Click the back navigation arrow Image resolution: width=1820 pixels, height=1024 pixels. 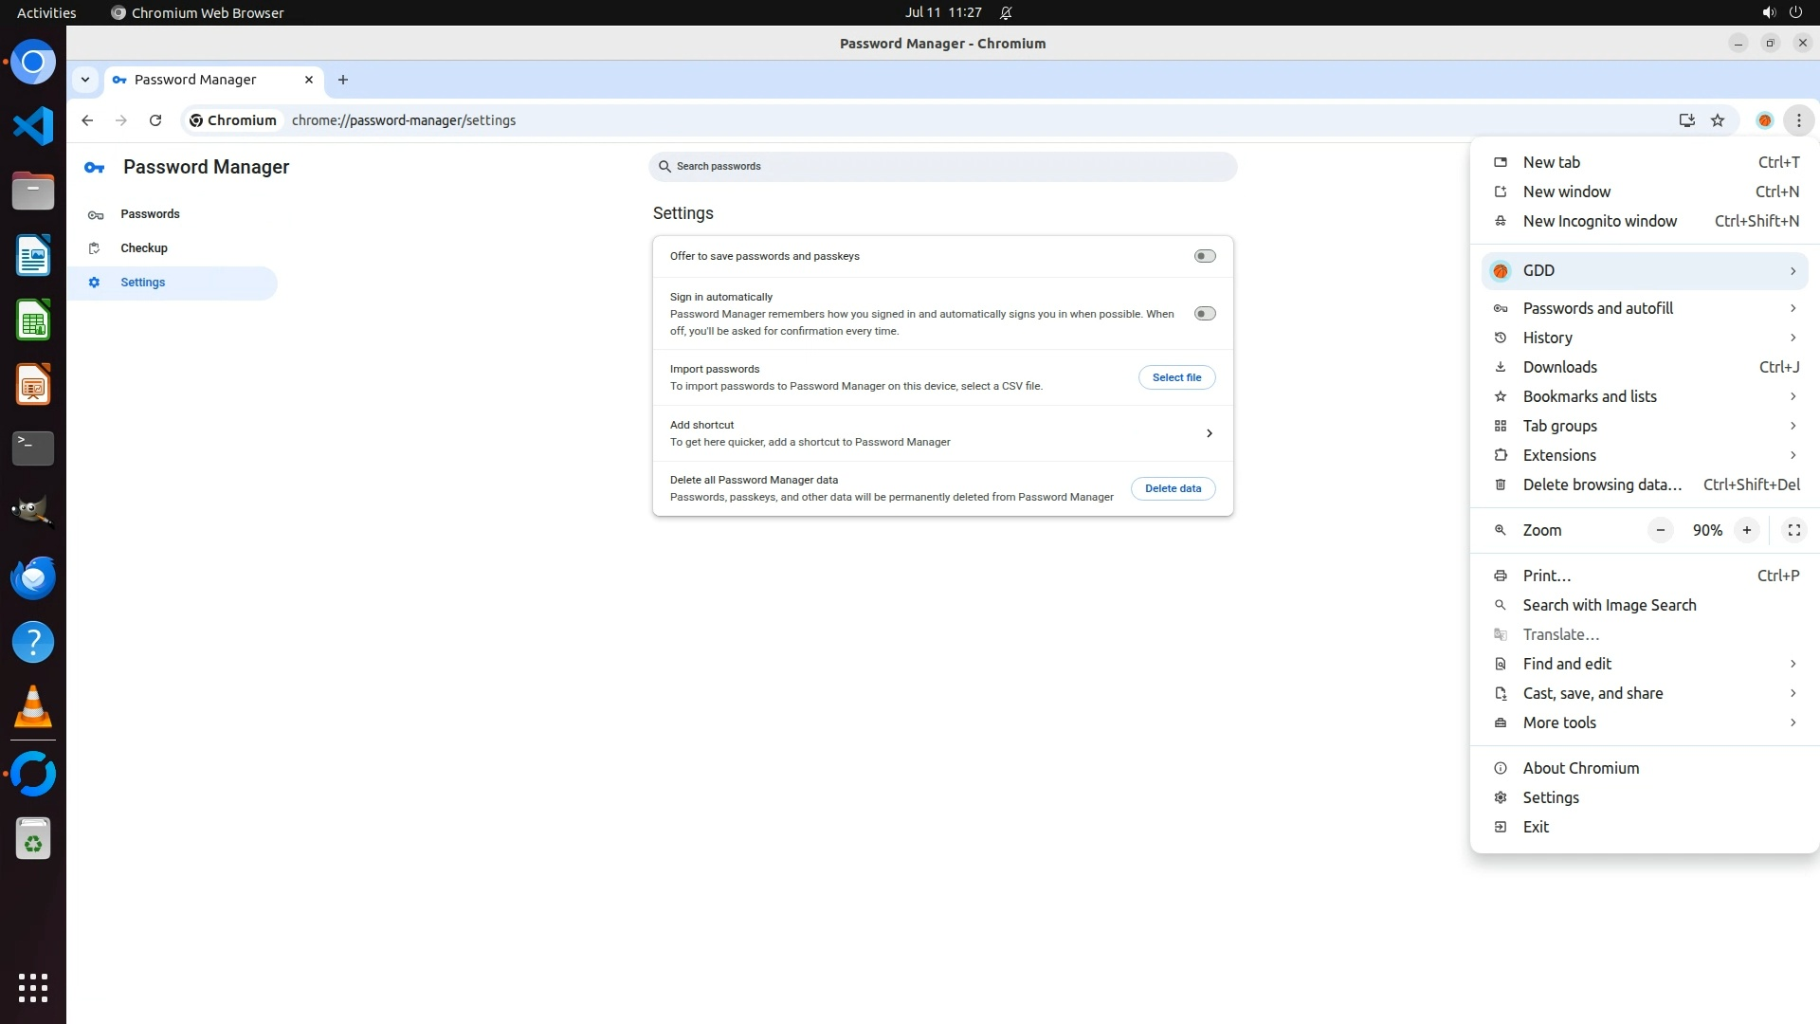87,120
